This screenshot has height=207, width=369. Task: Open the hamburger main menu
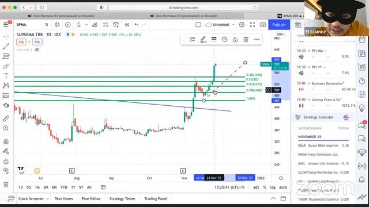[x=6, y=25]
